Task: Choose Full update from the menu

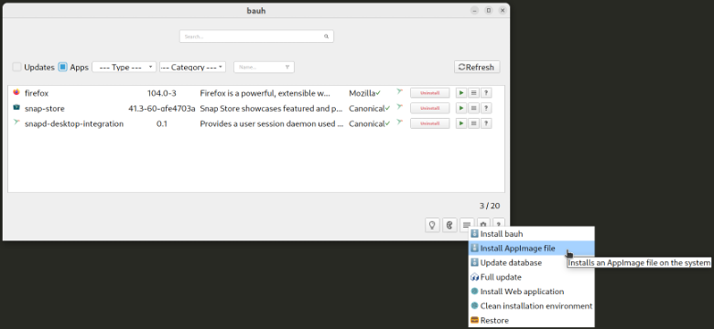Action: pyautogui.click(x=532, y=277)
